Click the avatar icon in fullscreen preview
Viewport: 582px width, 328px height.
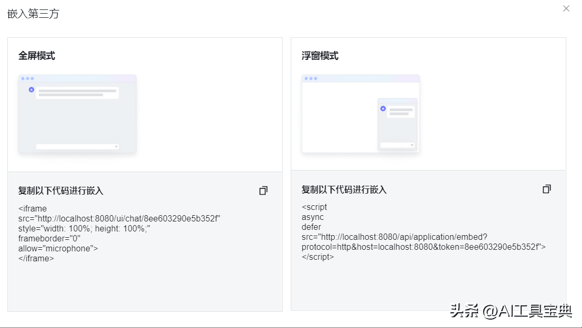pos(31,90)
